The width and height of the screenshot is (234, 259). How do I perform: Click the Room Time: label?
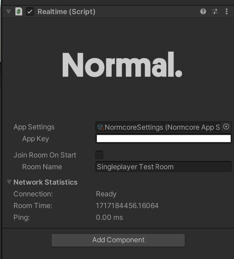click(33, 206)
